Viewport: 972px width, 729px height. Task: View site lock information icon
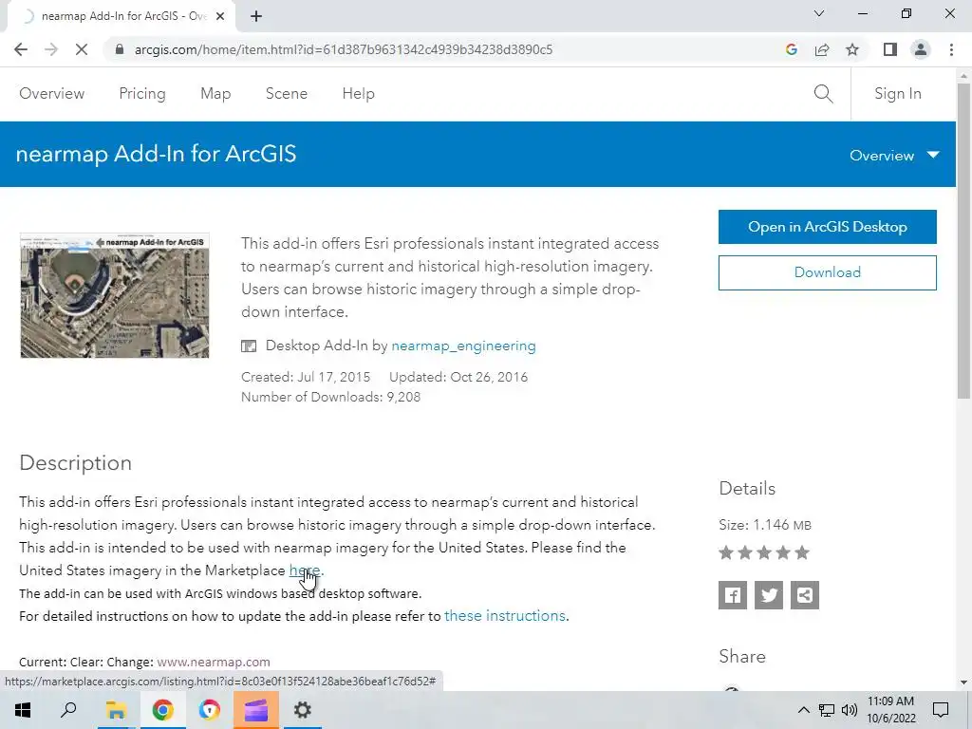coord(120,49)
